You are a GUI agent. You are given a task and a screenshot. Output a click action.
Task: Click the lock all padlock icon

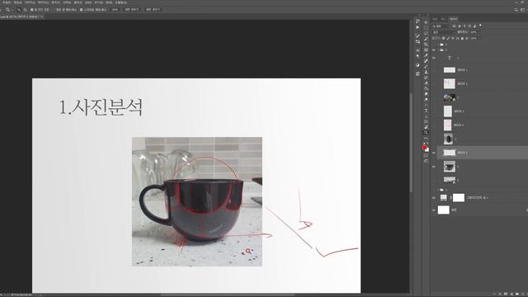point(462,38)
